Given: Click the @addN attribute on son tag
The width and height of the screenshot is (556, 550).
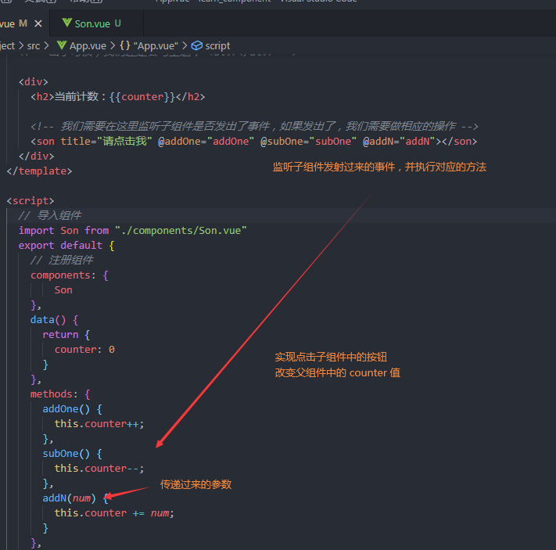Looking at the screenshot, I should click(400, 142).
